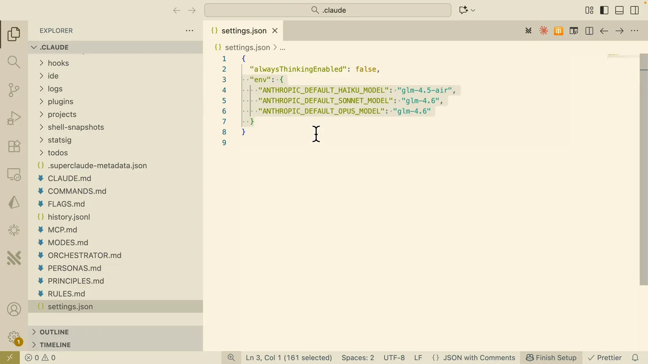Go to line via Ln 3, Col 1
Screen dimensions: 648x364
tap(289, 358)
